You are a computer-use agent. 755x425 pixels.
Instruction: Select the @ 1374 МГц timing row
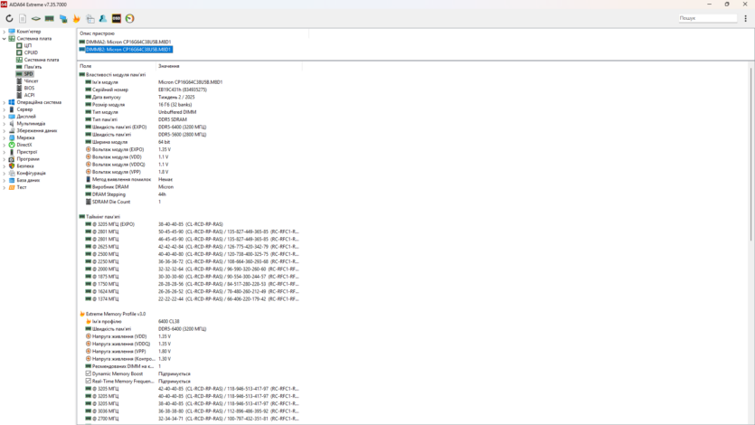[189, 299]
